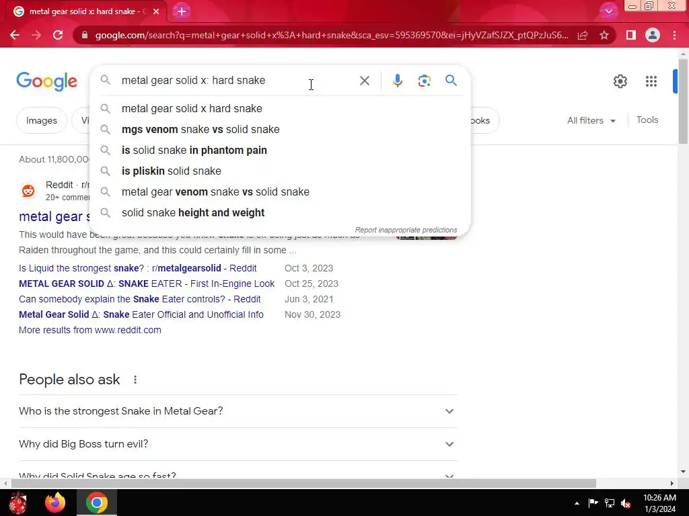The image size is (689, 516).
Task: Open the Tools button
Action: click(x=647, y=120)
